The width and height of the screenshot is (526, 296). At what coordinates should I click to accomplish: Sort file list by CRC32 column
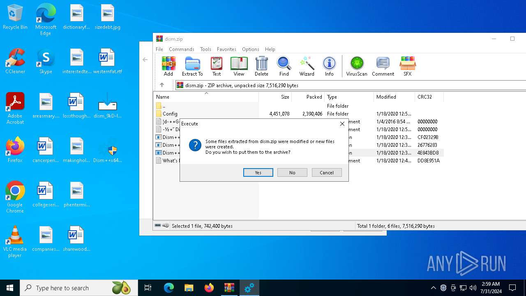[429, 97]
